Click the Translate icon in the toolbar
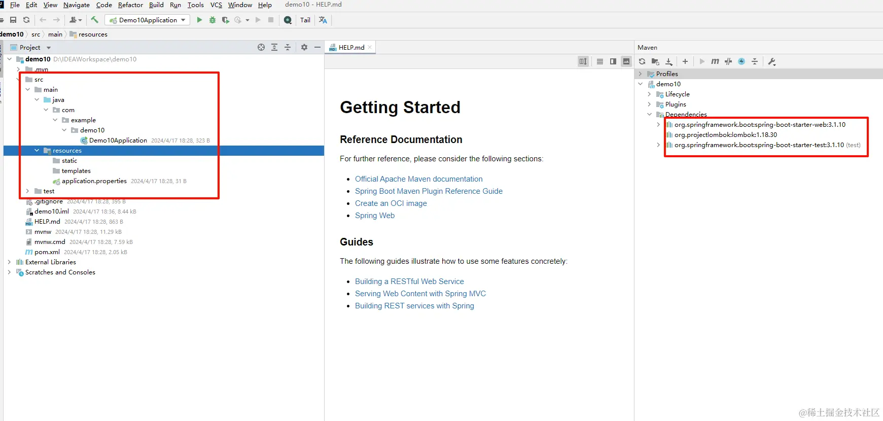883x421 pixels. click(323, 20)
